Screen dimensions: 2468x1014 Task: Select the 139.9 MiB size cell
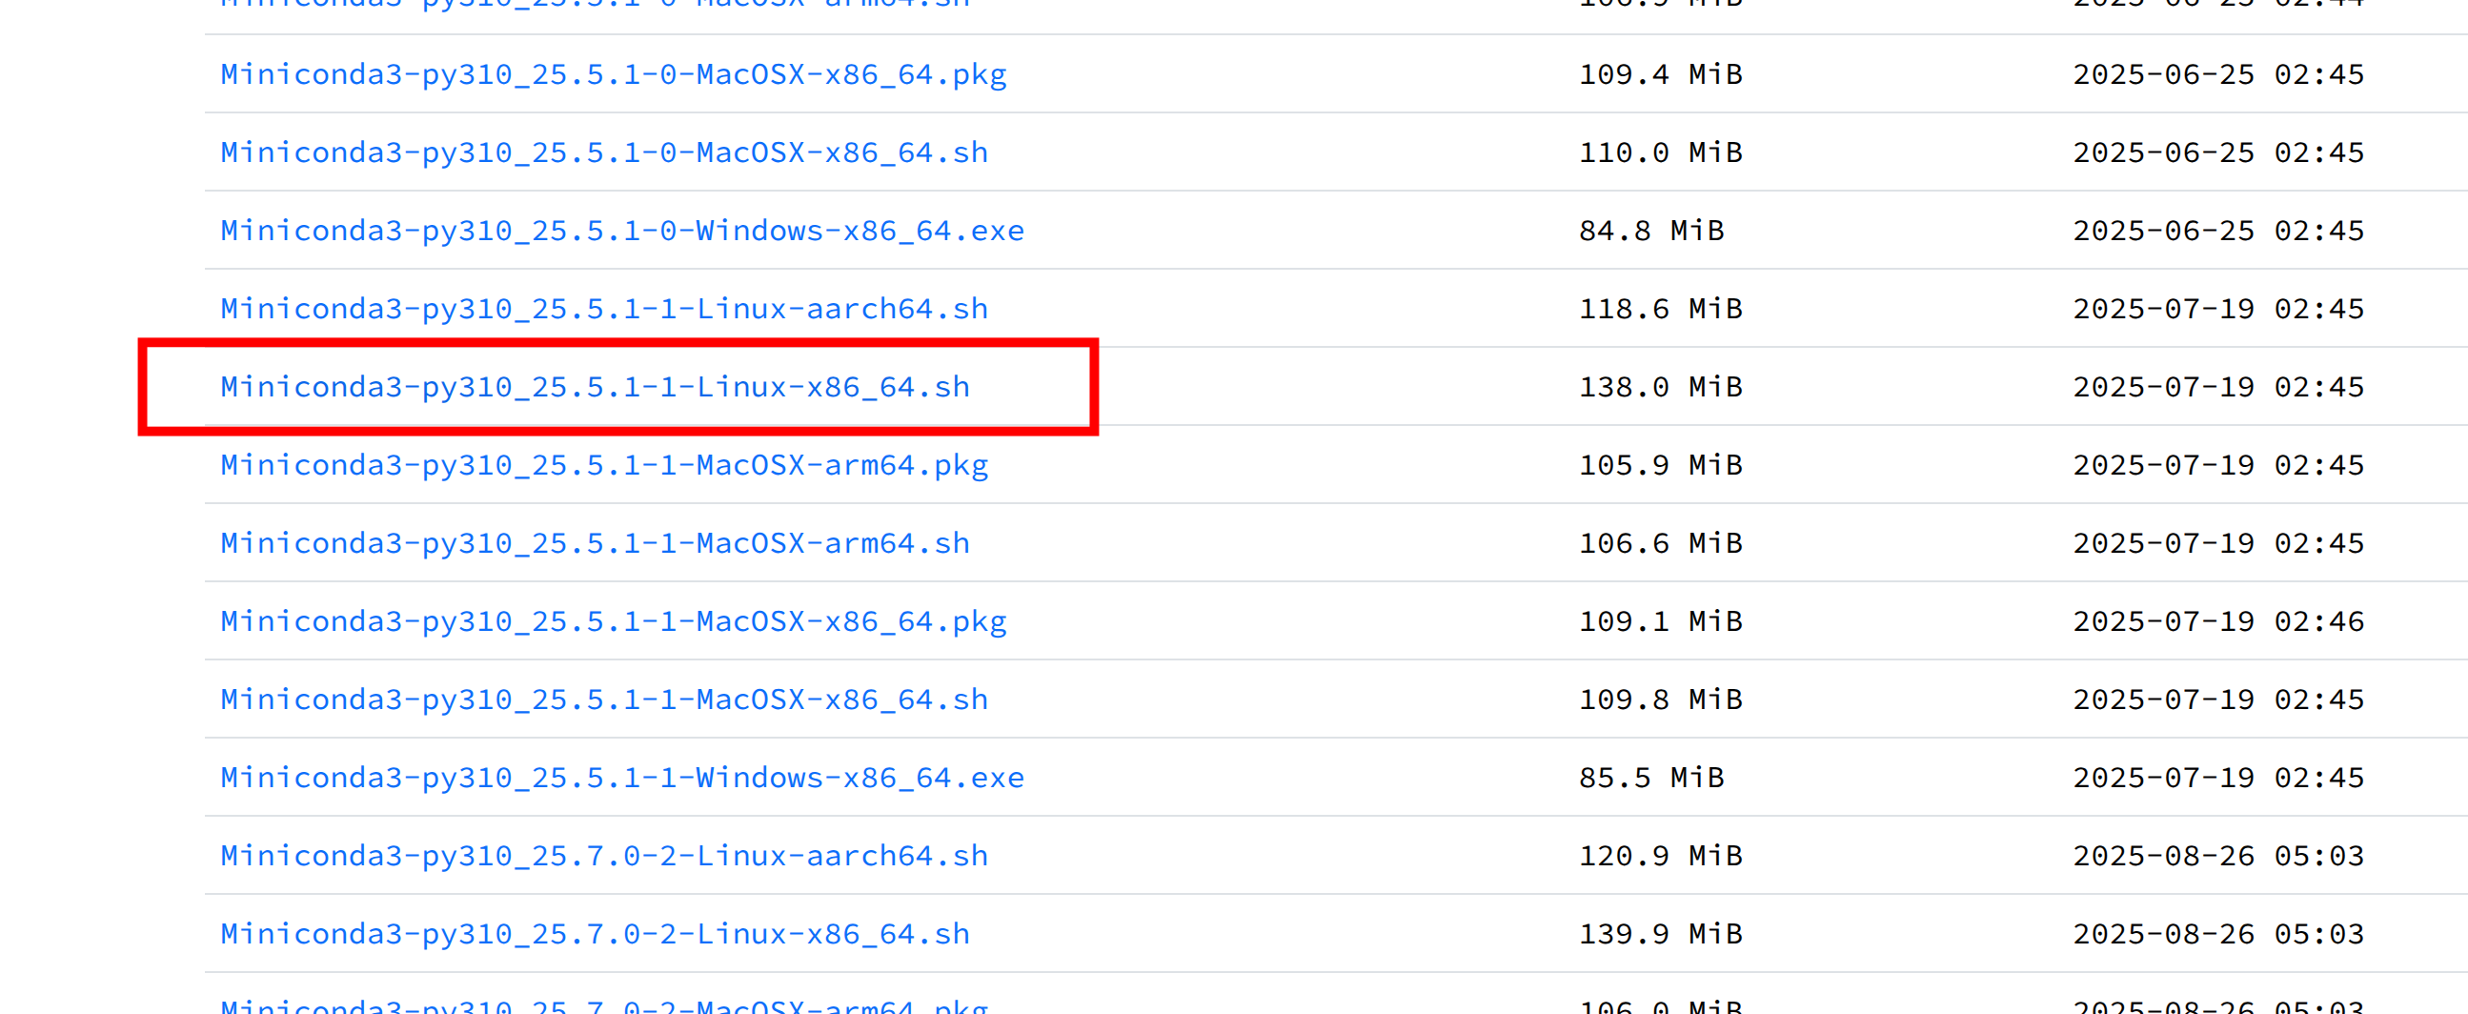click(x=1660, y=934)
